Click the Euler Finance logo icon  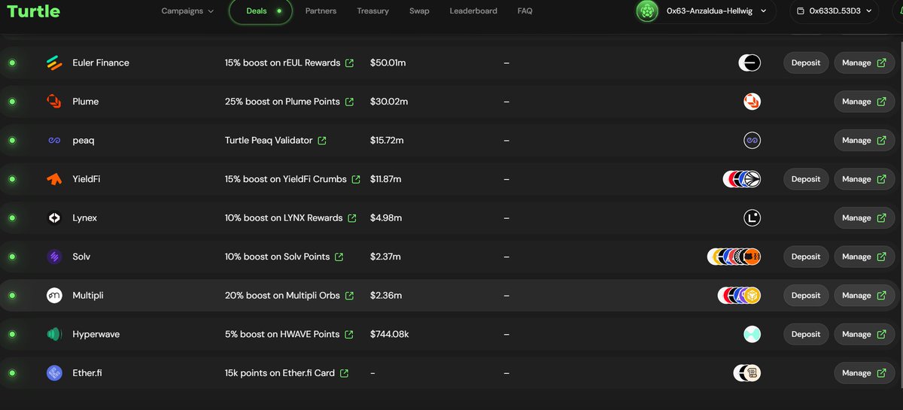54,63
